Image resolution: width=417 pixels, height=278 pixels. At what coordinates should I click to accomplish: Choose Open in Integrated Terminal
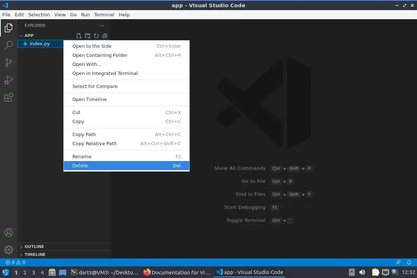coord(127,73)
